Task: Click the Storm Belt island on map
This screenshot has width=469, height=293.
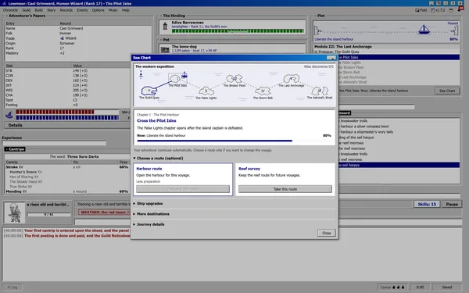Action: 263,91
